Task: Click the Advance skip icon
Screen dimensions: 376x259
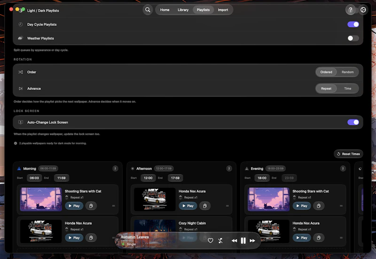Action: pos(21,89)
